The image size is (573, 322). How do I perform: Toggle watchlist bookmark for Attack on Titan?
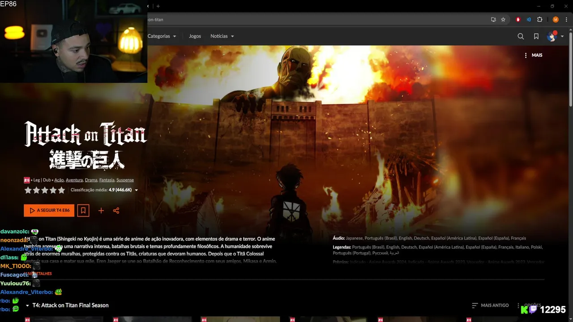[x=83, y=210]
